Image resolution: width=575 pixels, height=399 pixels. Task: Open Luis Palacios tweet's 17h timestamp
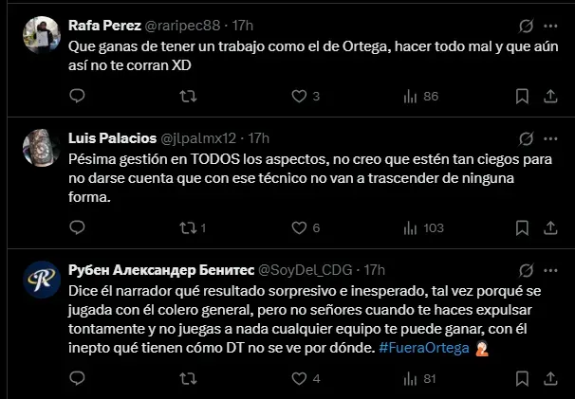point(258,138)
